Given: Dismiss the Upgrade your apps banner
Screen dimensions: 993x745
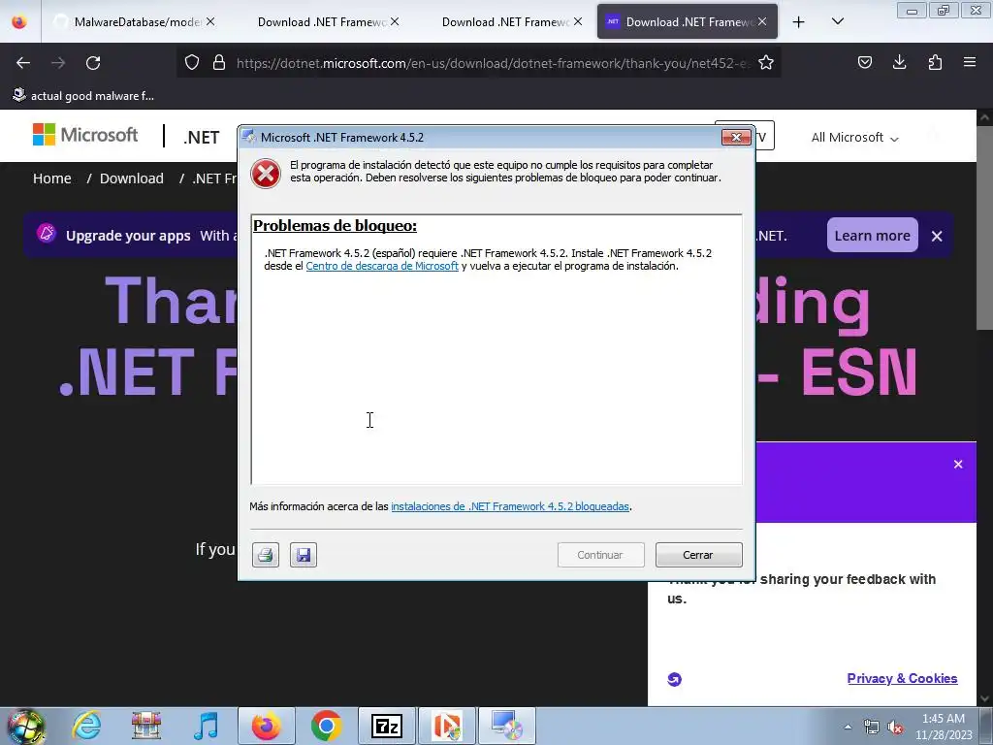Looking at the screenshot, I should [937, 237].
